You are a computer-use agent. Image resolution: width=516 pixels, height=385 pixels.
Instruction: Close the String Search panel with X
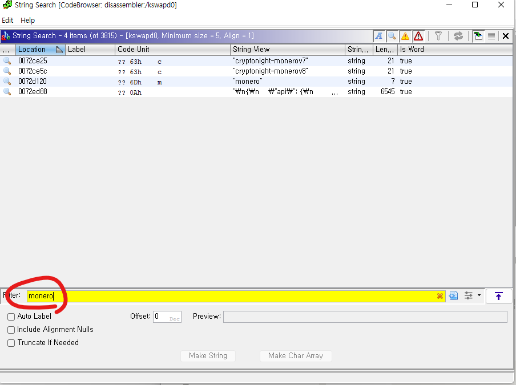point(506,36)
